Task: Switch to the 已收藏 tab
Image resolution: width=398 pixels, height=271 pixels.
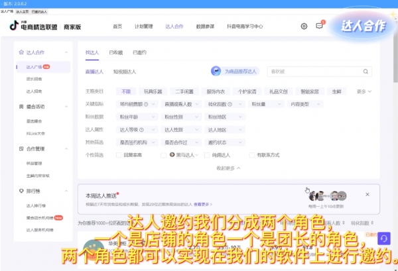Action: point(116,52)
